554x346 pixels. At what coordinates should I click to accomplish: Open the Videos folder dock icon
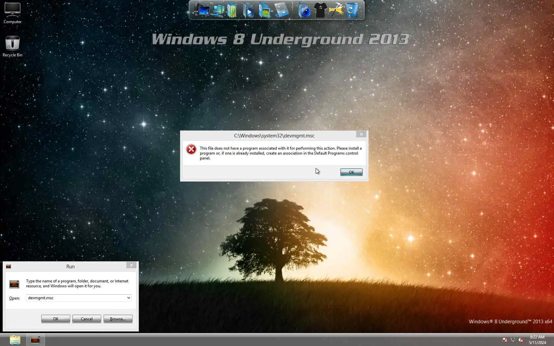tap(249, 10)
